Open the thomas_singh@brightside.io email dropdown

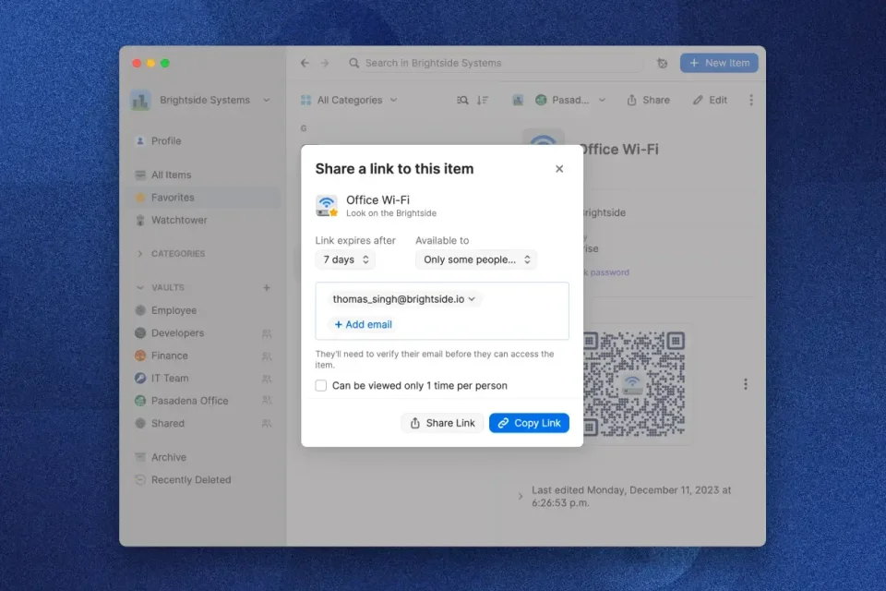coord(403,298)
